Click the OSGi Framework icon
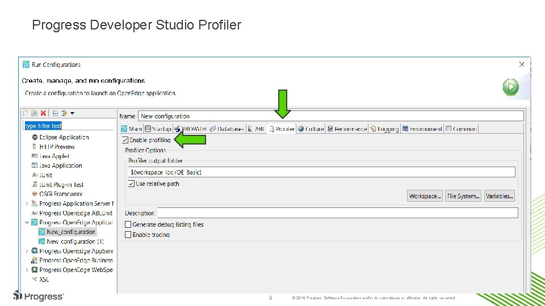The width and height of the screenshot is (545, 306). click(x=35, y=194)
